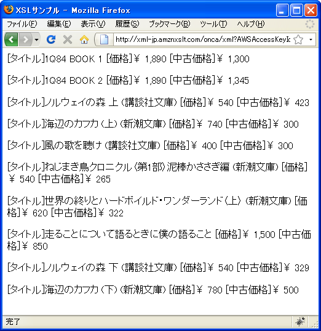The width and height of the screenshot is (321, 331).
Task: Open the ヘルプ(H) menu
Action: [251, 24]
